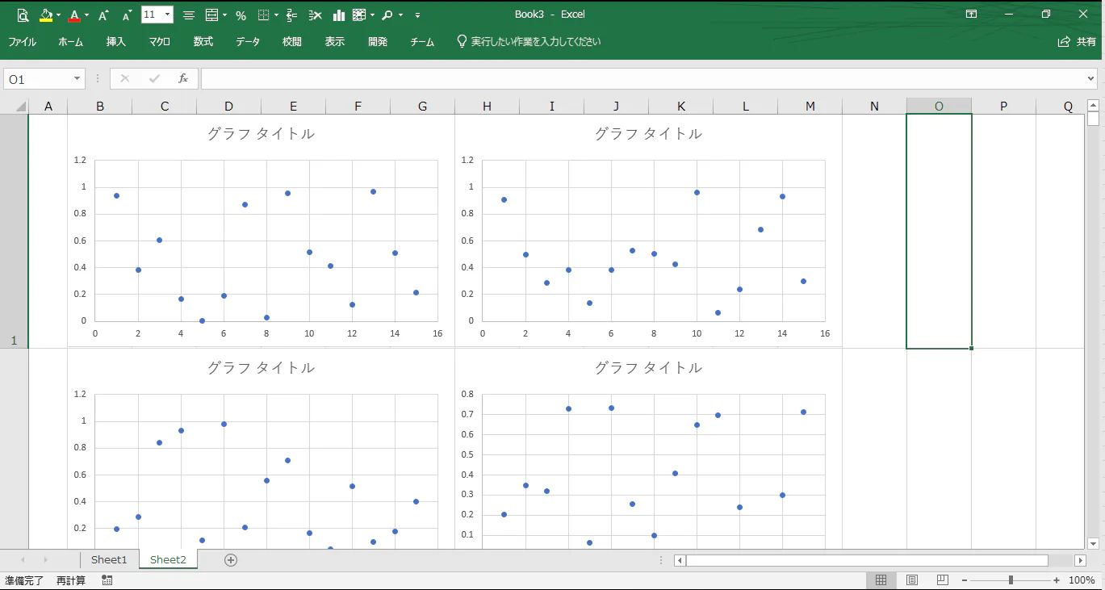Screen dimensions: 1105x590
Task: Switch to the 挿入 ribbon tab
Action: pos(116,42)
